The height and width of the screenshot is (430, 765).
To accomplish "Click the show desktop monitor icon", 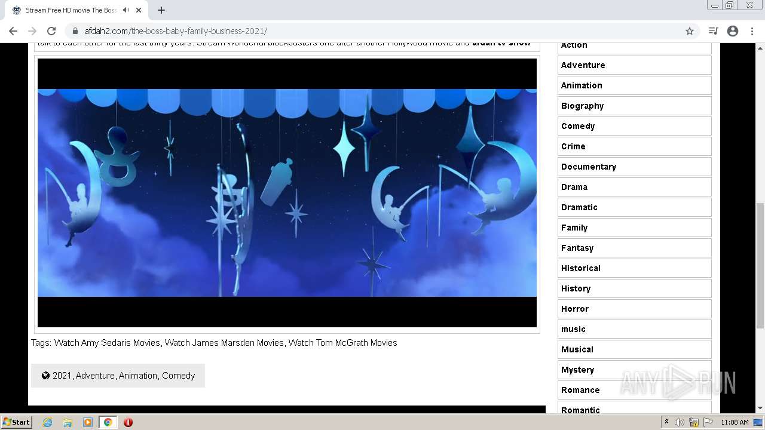I will click(x=758, y=422).
